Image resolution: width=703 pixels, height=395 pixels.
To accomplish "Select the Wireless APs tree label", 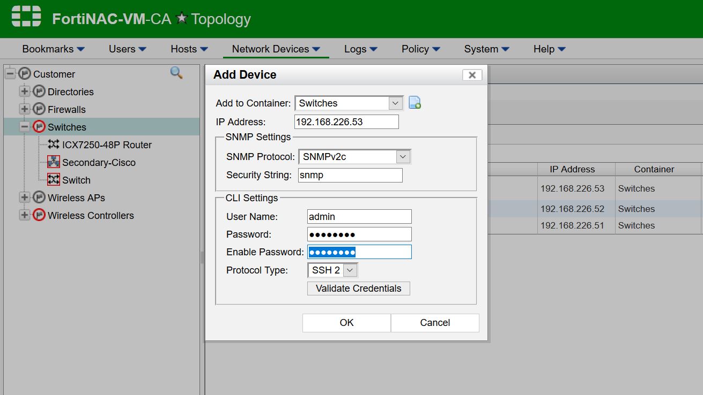I will coord(76,197).
